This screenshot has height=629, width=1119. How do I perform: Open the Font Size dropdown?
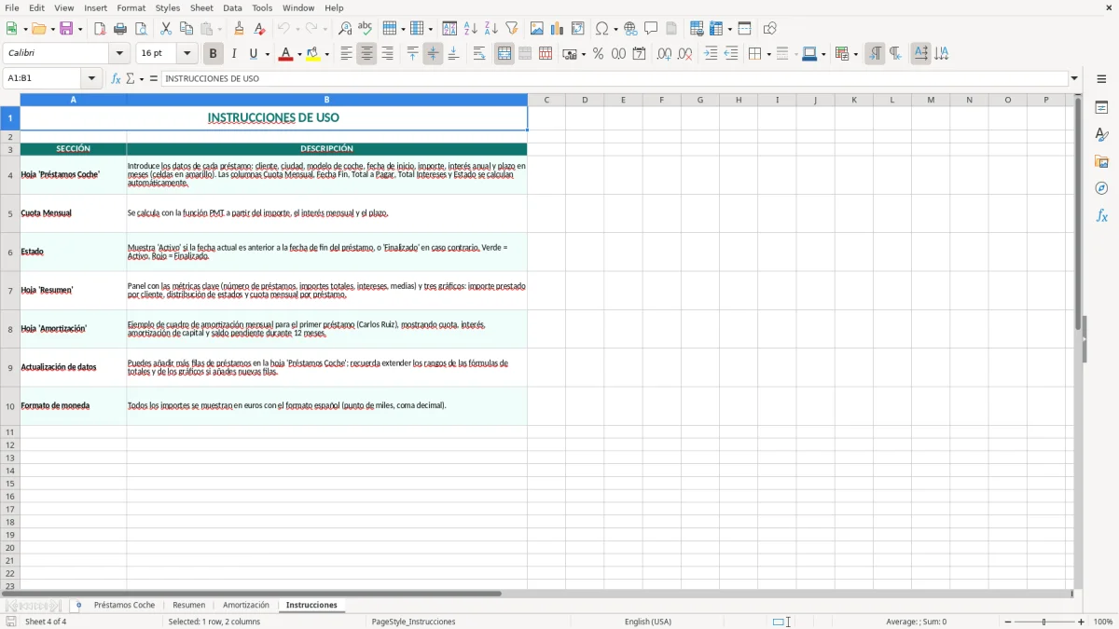[x=187, y=54]
